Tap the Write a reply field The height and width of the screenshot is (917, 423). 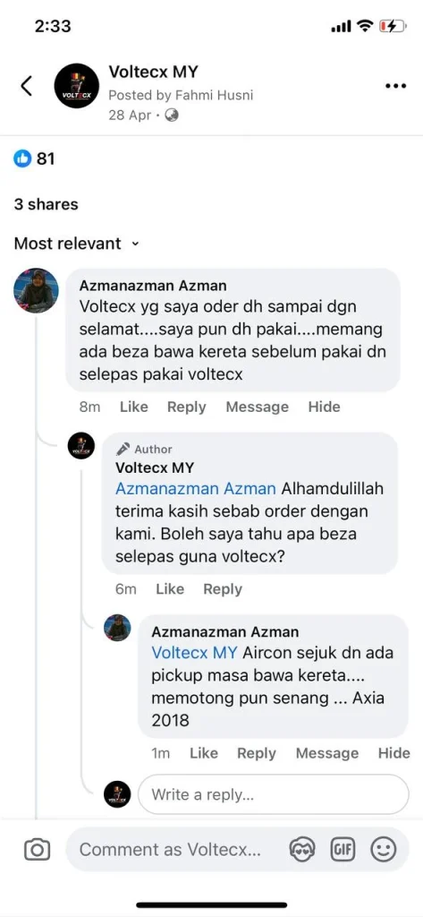(274, 795)
